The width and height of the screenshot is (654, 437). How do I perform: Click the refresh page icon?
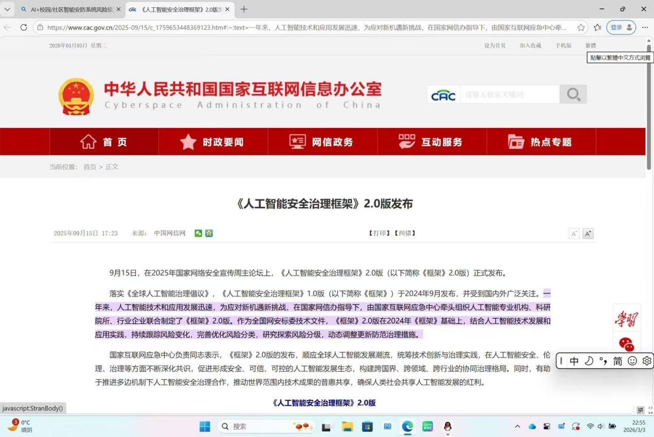(24, 27)
